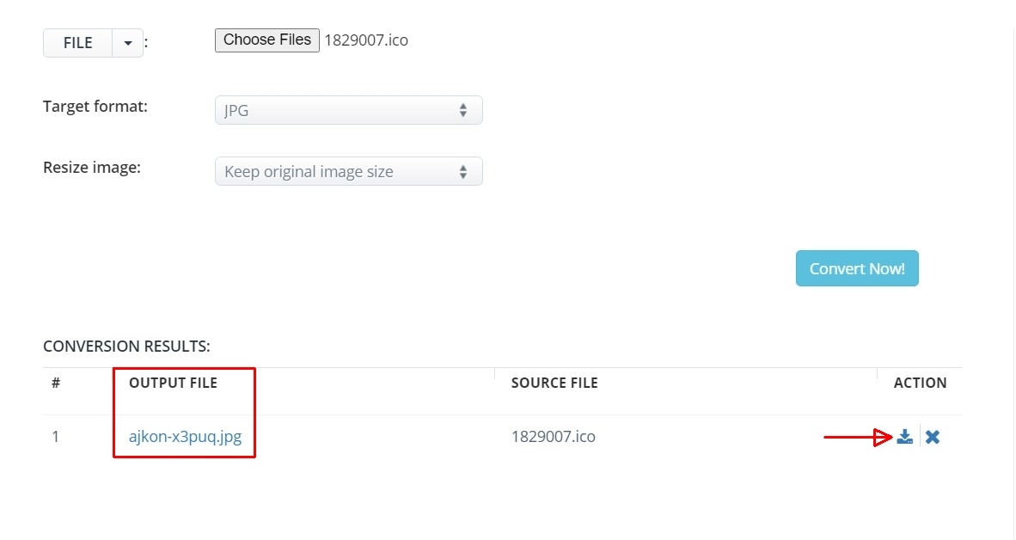Image resolution: width=1016 pixels, height=540 pixels.
Task: Open the Target format JPG dropdown
Action: click(x=348, y=110)
